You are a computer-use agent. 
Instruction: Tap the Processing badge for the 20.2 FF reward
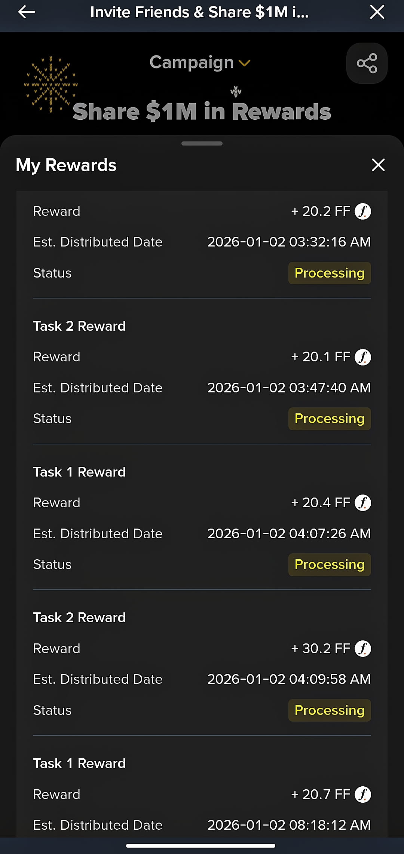pyautogui.click(x=330, y=273)
